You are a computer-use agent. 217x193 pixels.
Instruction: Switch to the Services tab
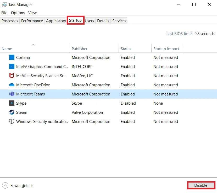[x=119, y=21]
